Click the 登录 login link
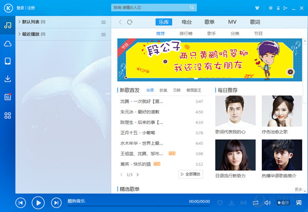 [20, 8]
